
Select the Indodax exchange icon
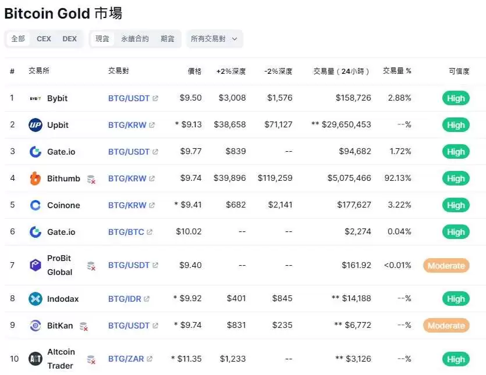(34, 298)
